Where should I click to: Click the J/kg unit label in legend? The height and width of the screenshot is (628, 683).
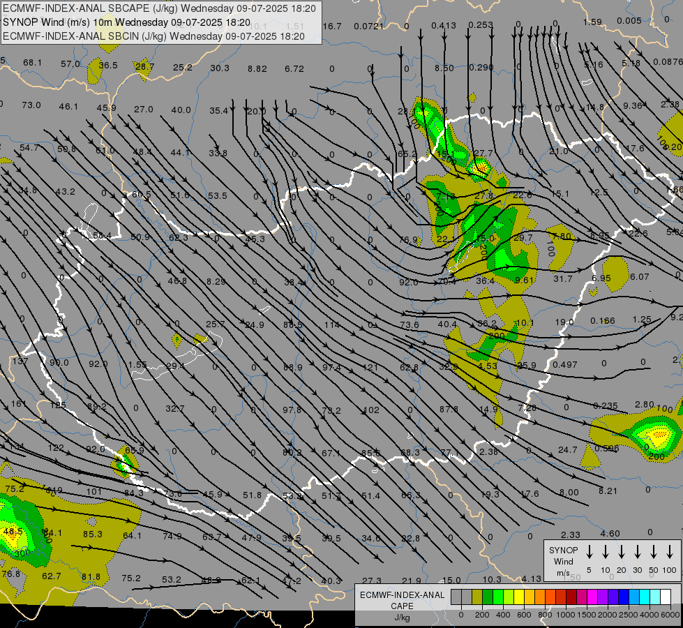click(402, 617)
